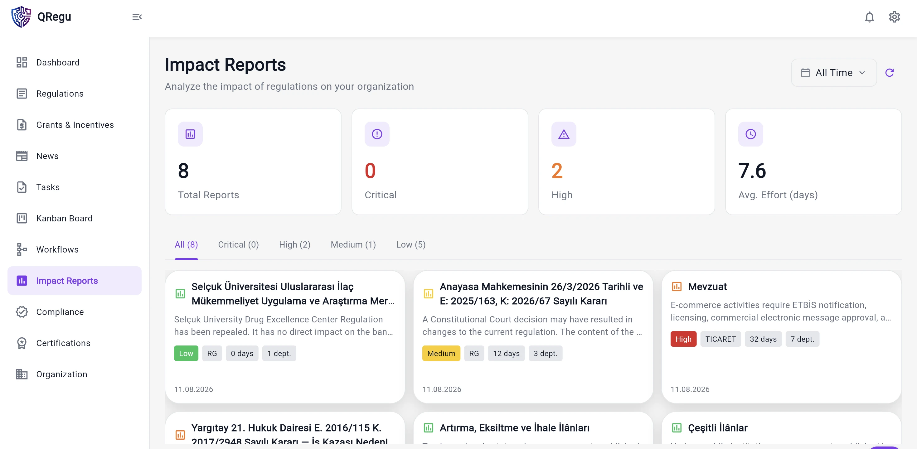Screen dimensions: 917x449
Task: Click the Certifications sidebar icon
Action: tap(22, 343)
